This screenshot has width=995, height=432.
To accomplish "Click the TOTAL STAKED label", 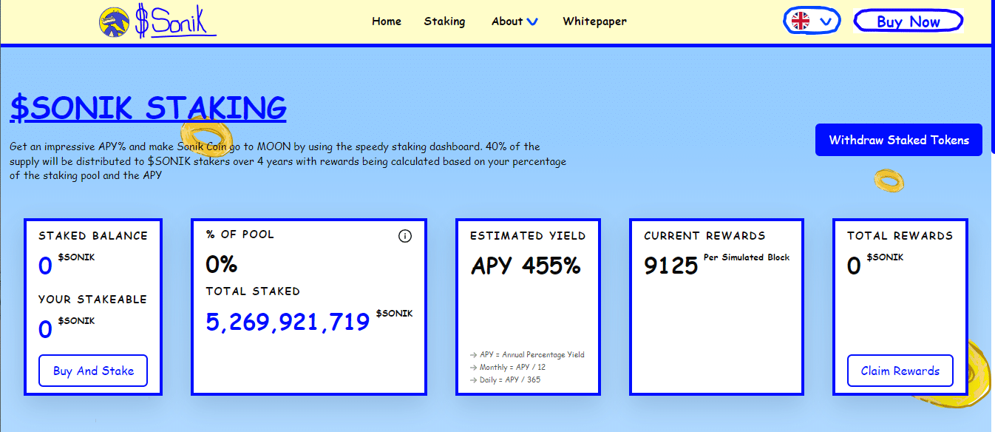I will pyautogui.click(x=253, y=291).
